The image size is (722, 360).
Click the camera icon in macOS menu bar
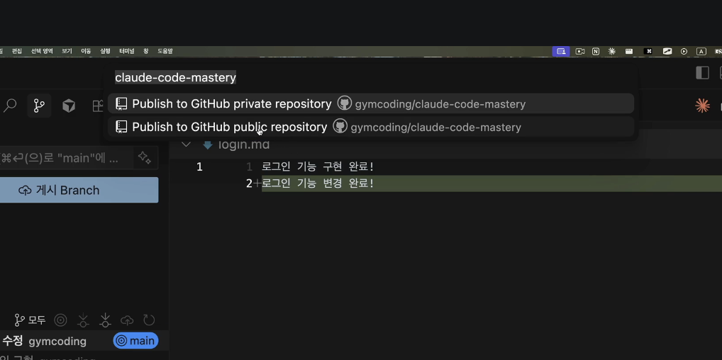click(x=580, y=52)
